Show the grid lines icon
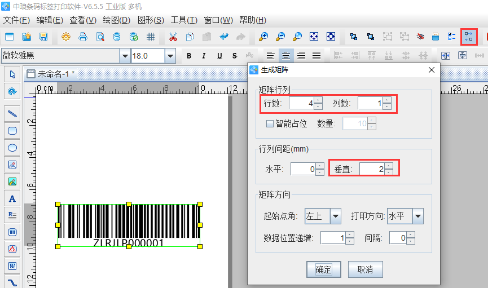The width and height of the screenshot is (488, 288). pos(151,37)
